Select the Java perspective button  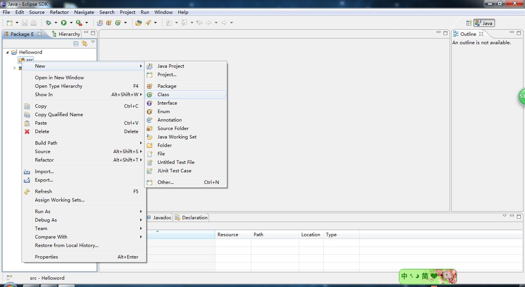pyautogui.click(x=484, y=23)
